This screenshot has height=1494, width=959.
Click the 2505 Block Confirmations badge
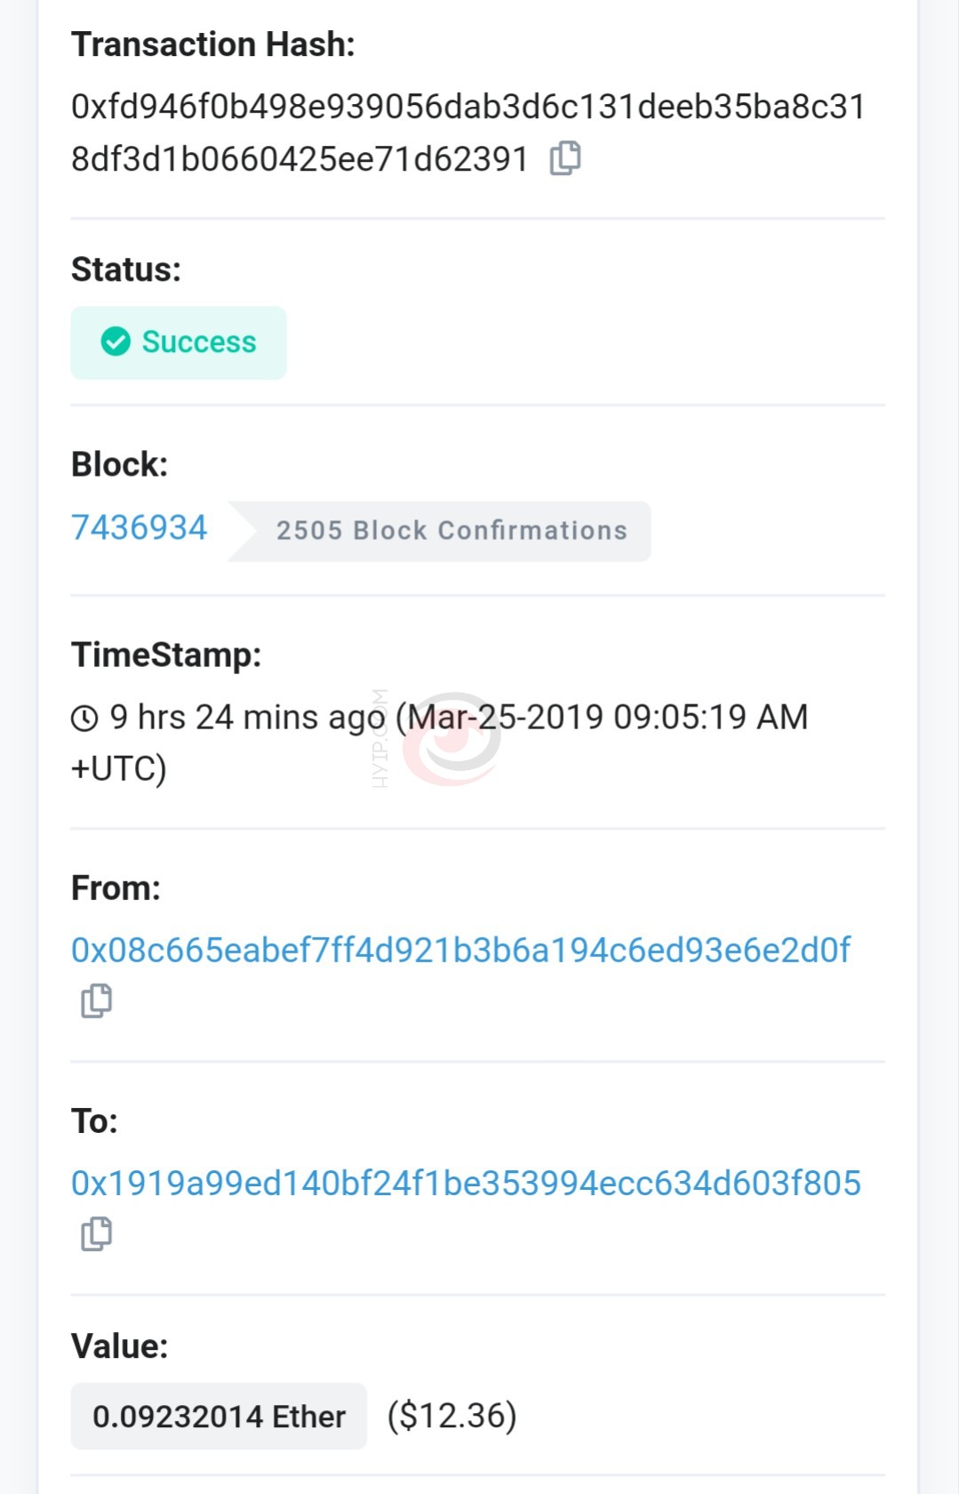[x=451, y=531]
